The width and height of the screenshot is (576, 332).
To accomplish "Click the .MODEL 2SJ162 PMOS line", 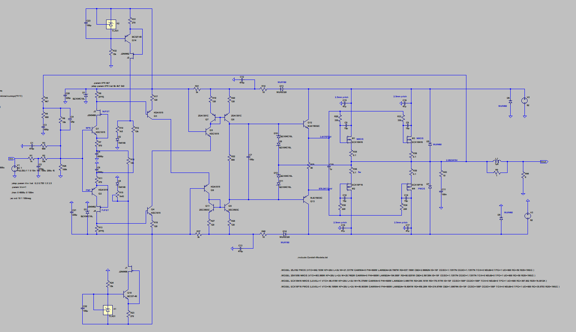I will click(408, 270).
